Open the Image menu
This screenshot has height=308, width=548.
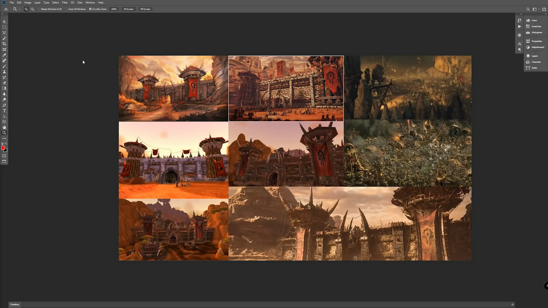point(28,3)
